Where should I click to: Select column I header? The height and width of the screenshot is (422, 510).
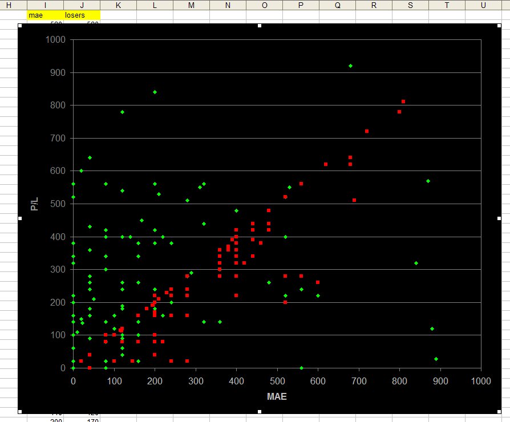(x=45, y=5)
